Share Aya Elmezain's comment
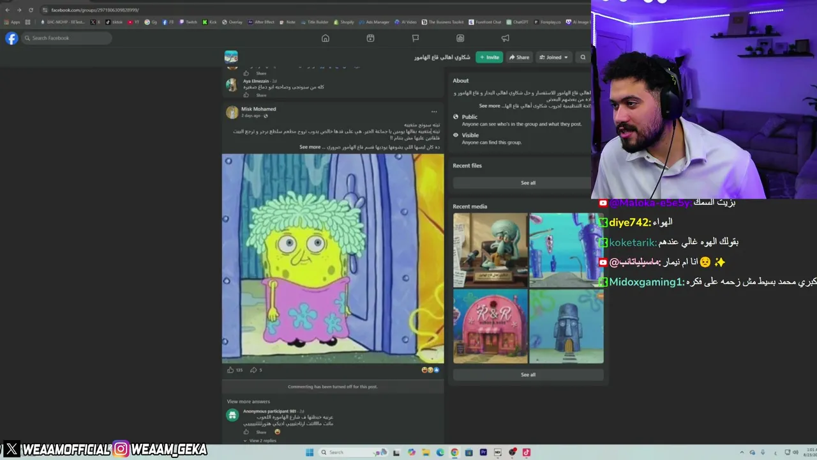Viewport: 817px width, 460px height. click(261, 95)
